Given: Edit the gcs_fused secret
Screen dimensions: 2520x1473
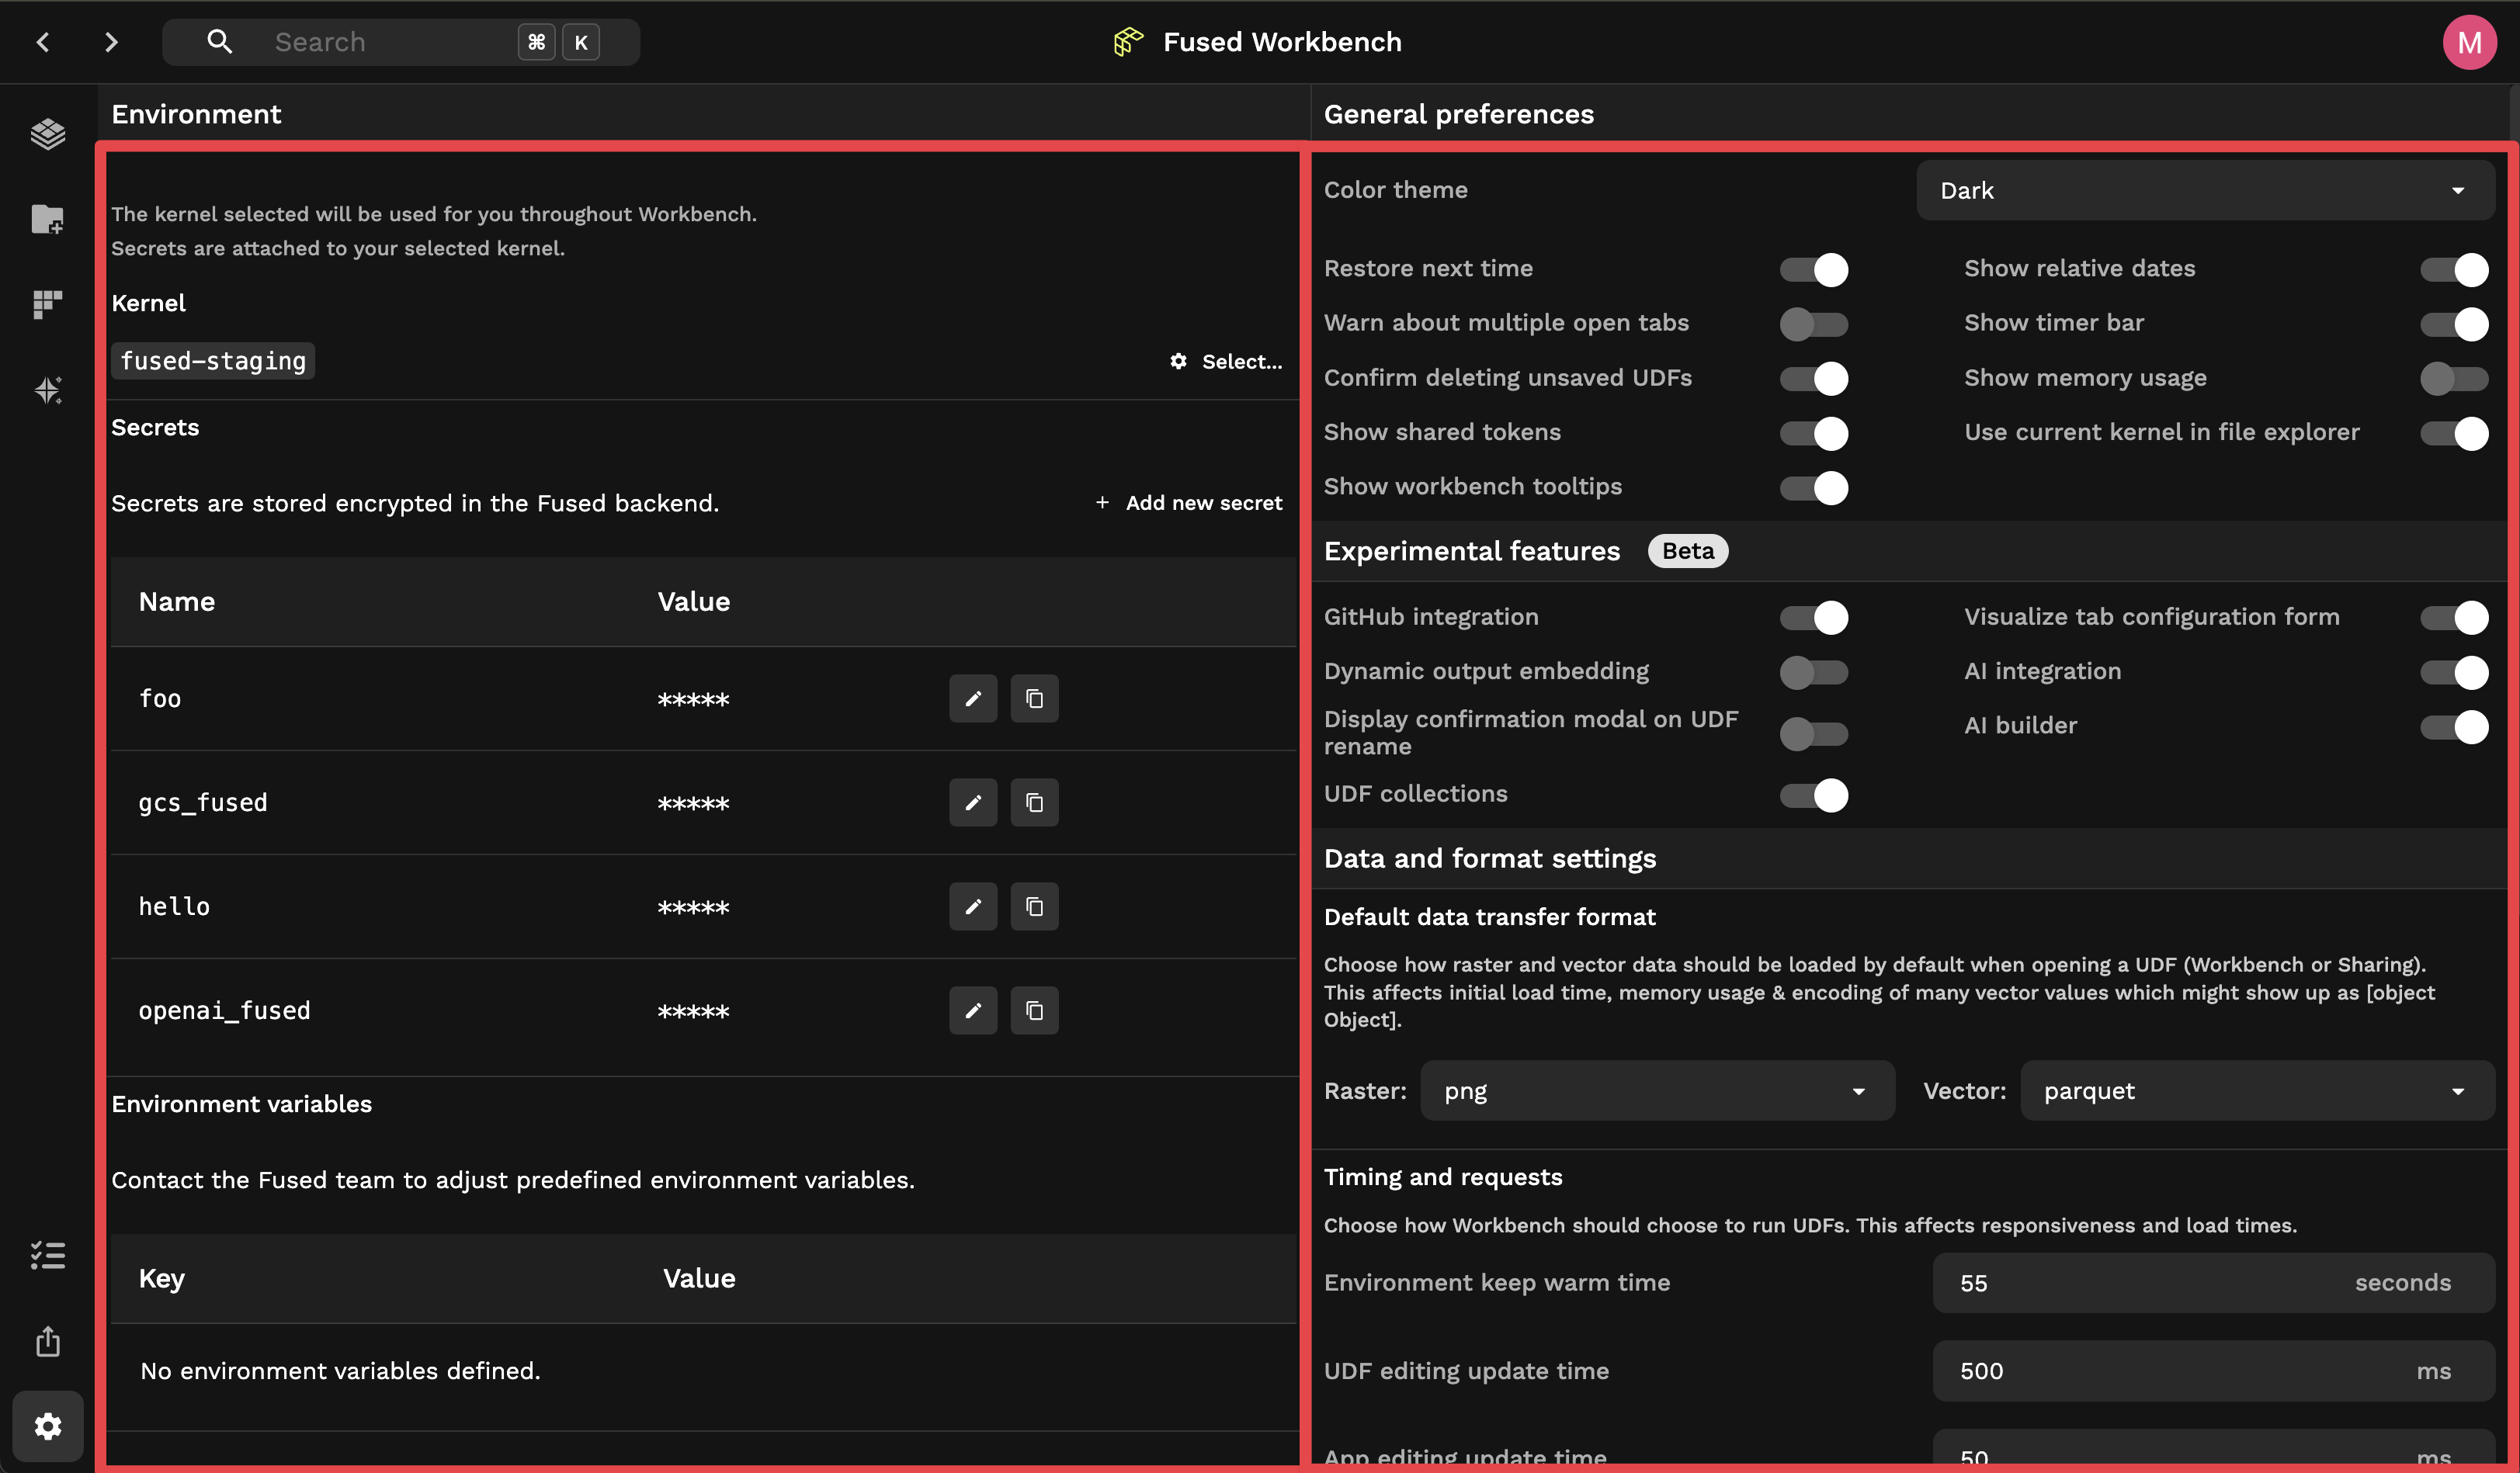Looking at the screenshot, I should [x=973, y=803].
